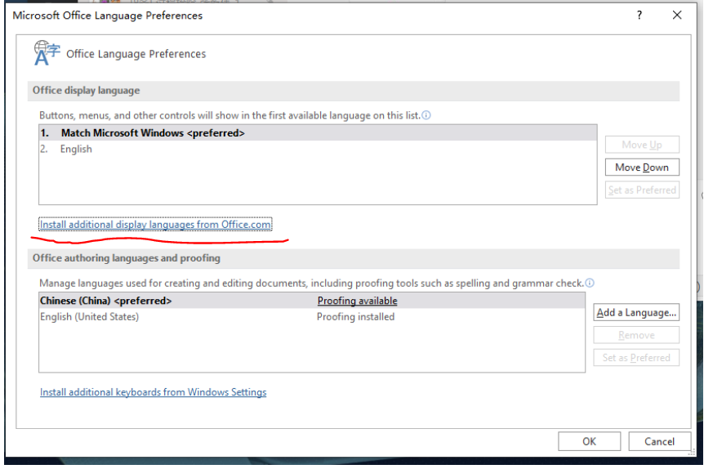Click the Help question mark icon
The width and height of the screenshot is (704, 469).
click(639, 16)
